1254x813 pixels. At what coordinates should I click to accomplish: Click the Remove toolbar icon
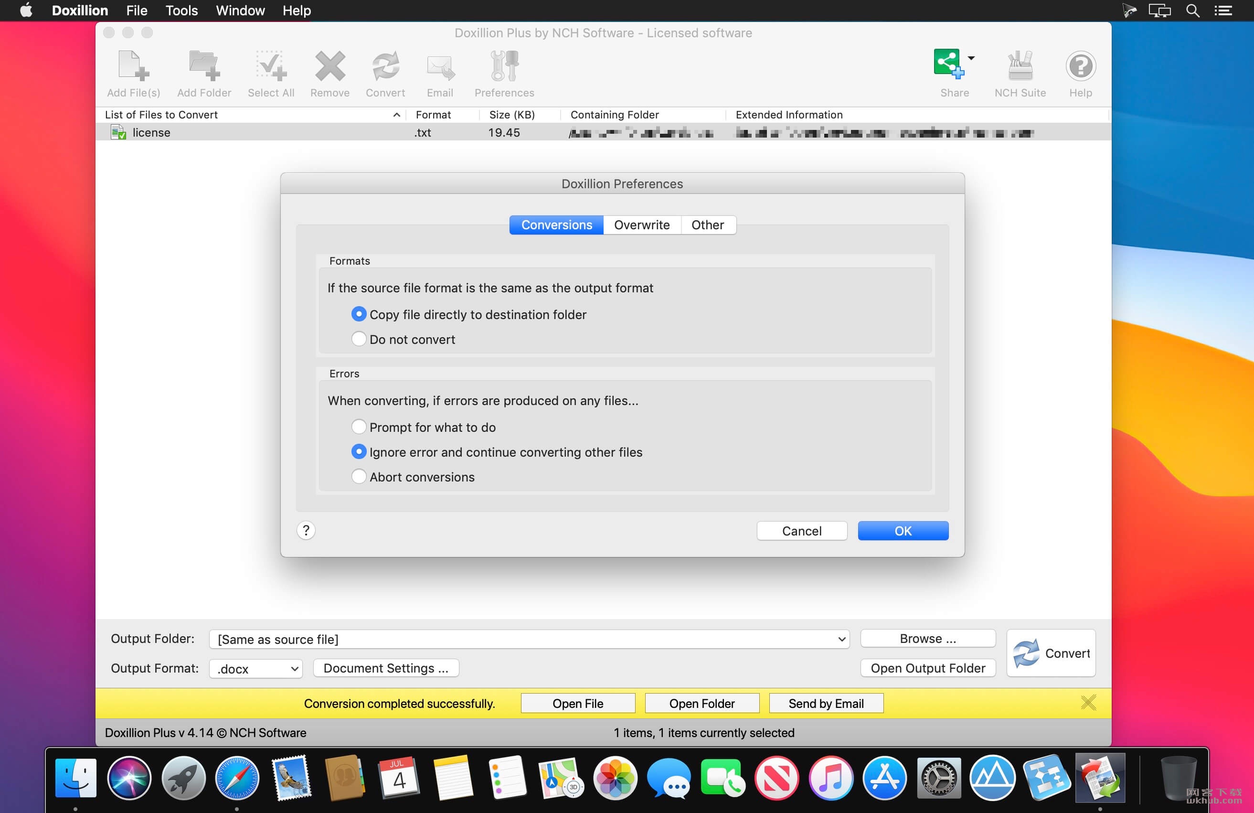pos(330,66)
